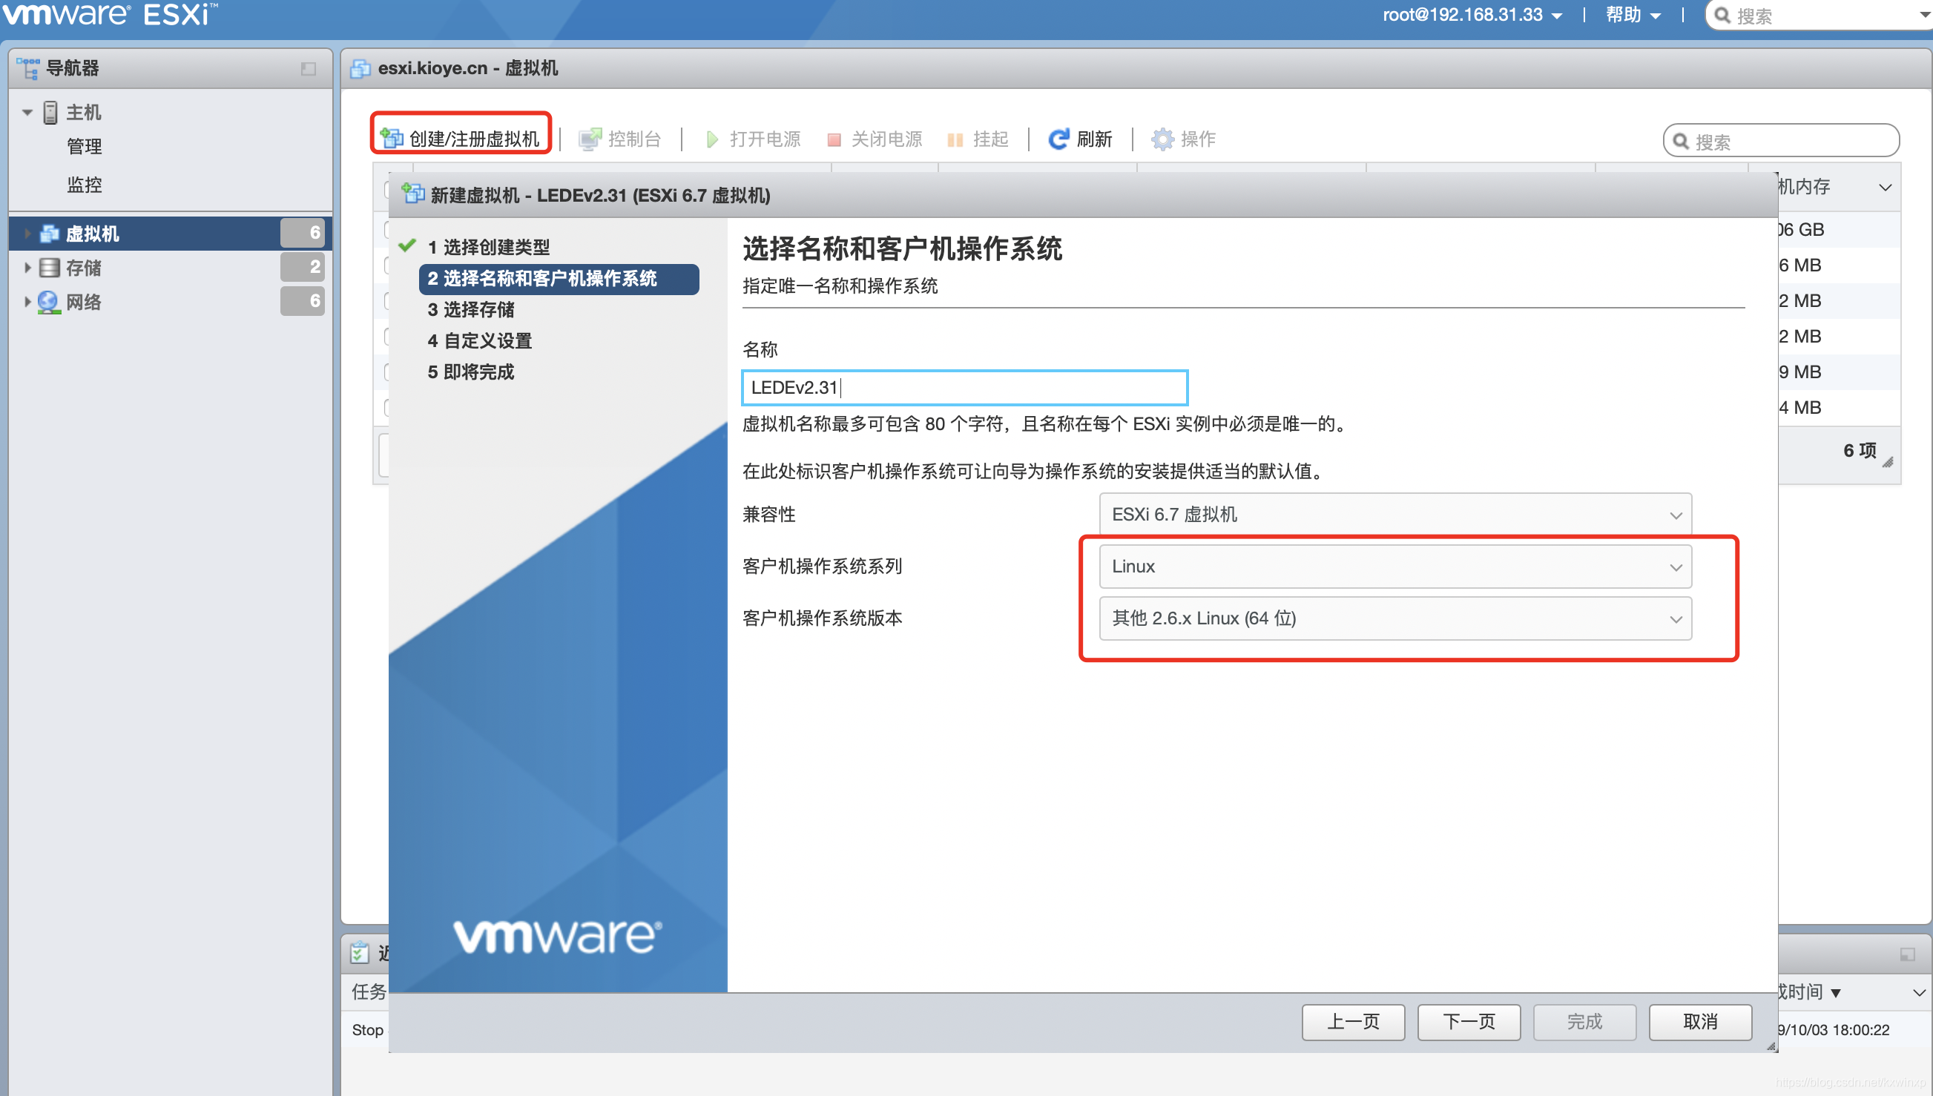
Task: Click the 操作 gear icon
Action: (x=1163, y=139)
